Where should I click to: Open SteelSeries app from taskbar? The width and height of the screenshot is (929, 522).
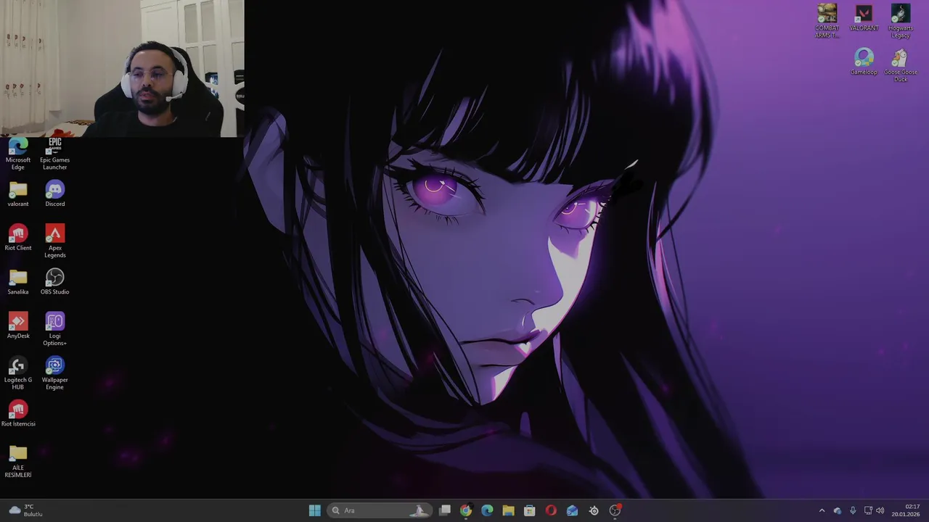pos(594,510)
